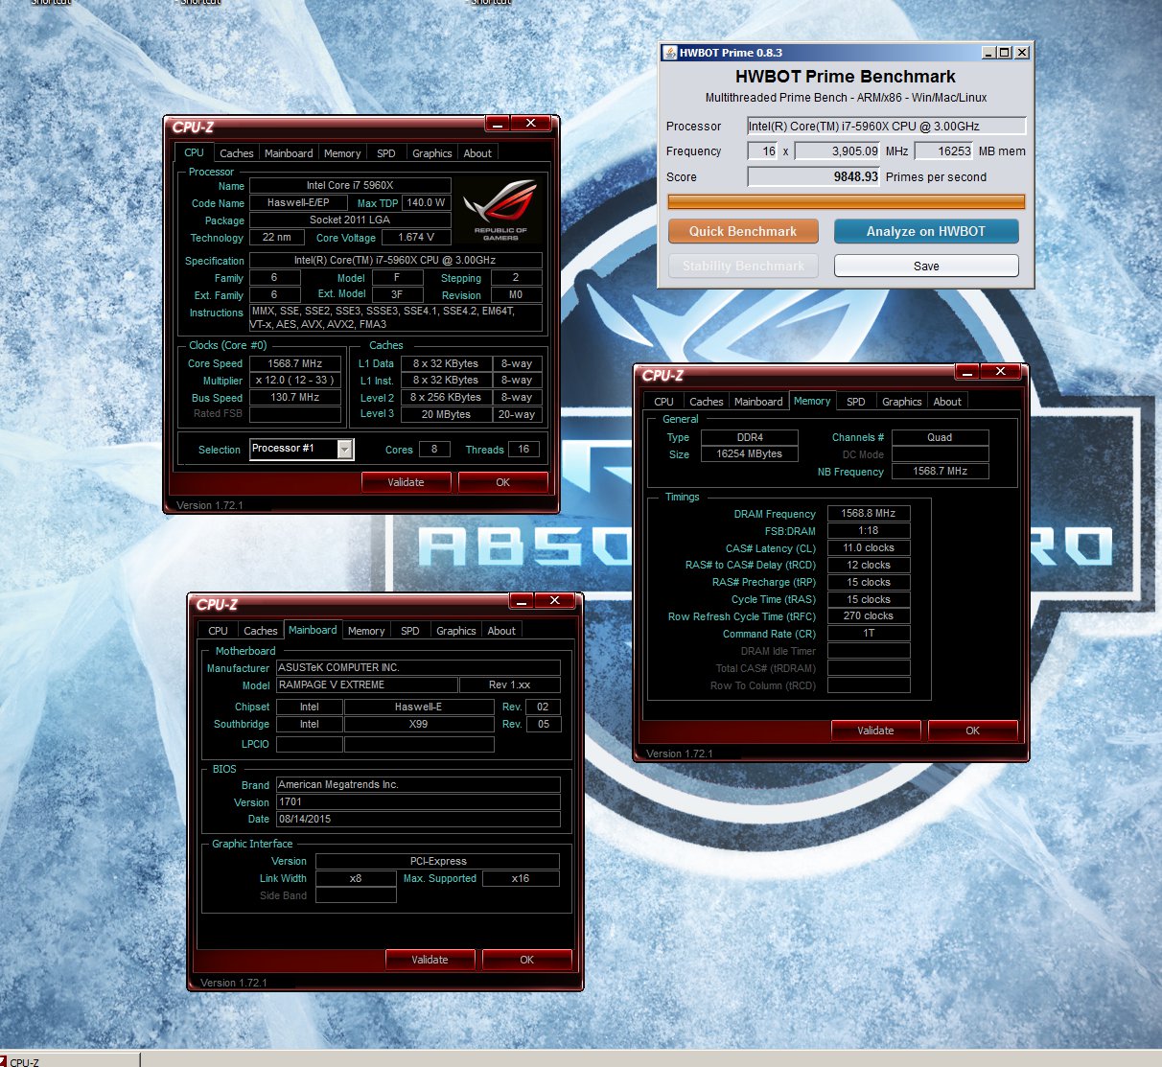The image size is (1162, 1067).
Task: Click the "DDR4" memory type value
Action: pos(750,437)
